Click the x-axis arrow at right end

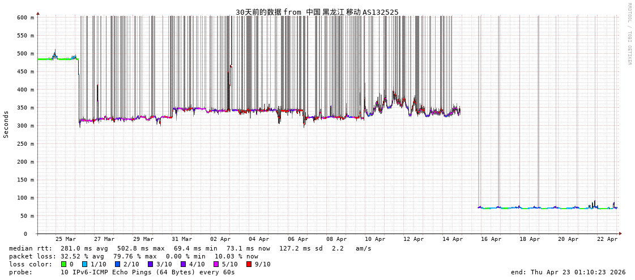pyautogui.click(x=620, y=234)
